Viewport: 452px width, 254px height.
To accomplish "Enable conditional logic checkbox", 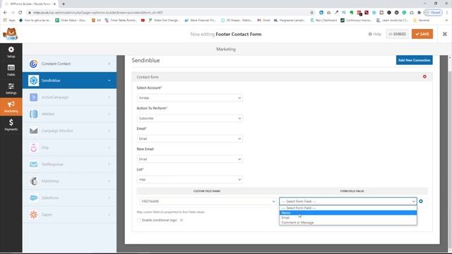I will 139,220.
